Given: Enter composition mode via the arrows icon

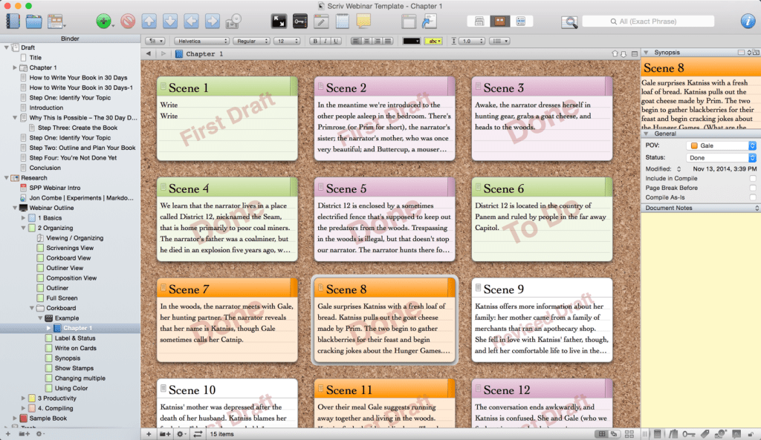Looking at the screenshot, I should (278, 20).
